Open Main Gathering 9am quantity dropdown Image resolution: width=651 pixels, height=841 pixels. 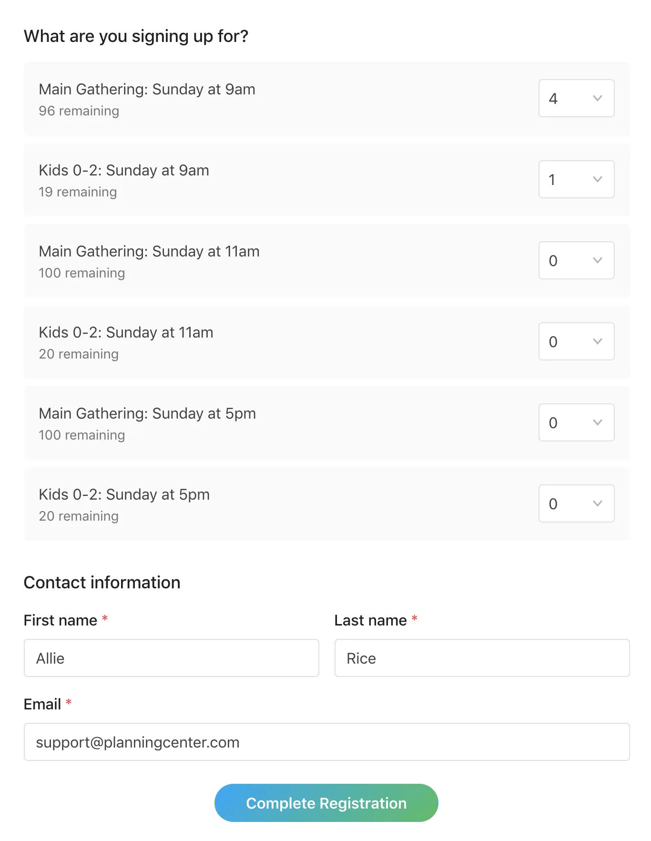coord(576,98)
